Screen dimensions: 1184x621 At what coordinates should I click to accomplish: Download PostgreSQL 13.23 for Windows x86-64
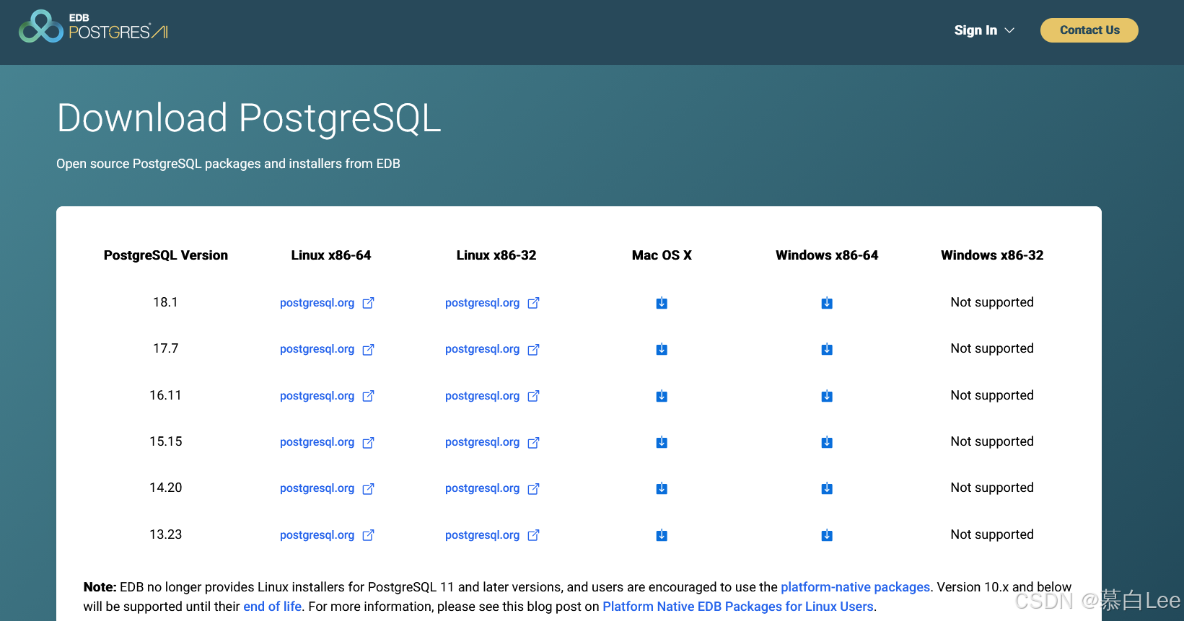[827, 535]
